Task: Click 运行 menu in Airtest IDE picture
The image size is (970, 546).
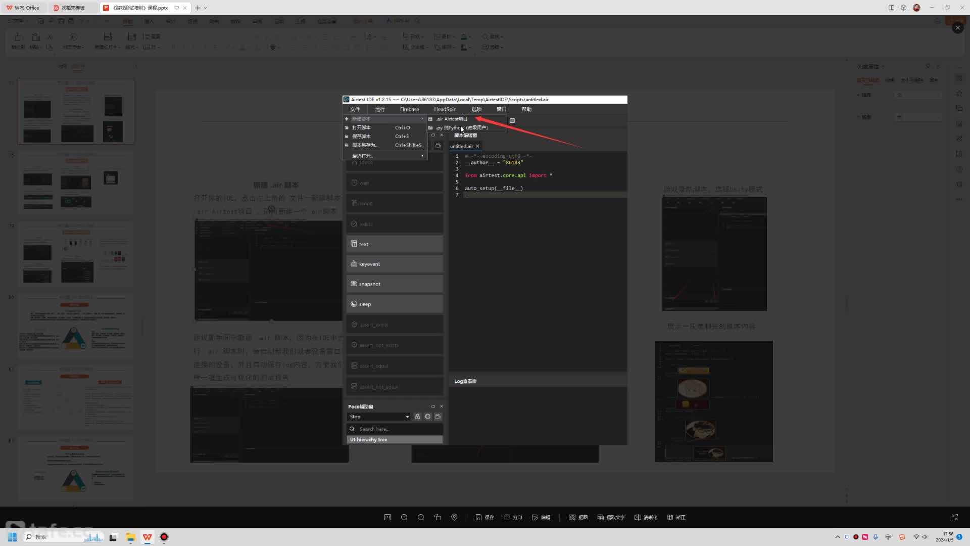Action: point(379,109)
